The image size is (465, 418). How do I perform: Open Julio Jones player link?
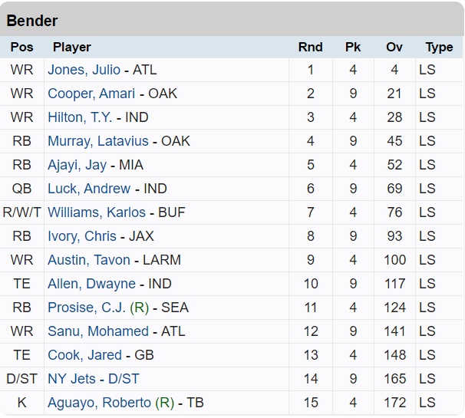point(84,70)
